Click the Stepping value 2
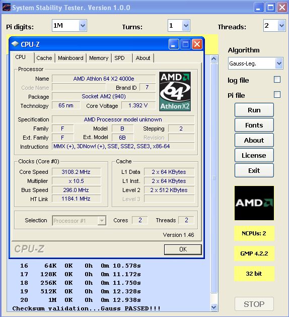This screenshot has width=289, height=317. tap(181, 129)
